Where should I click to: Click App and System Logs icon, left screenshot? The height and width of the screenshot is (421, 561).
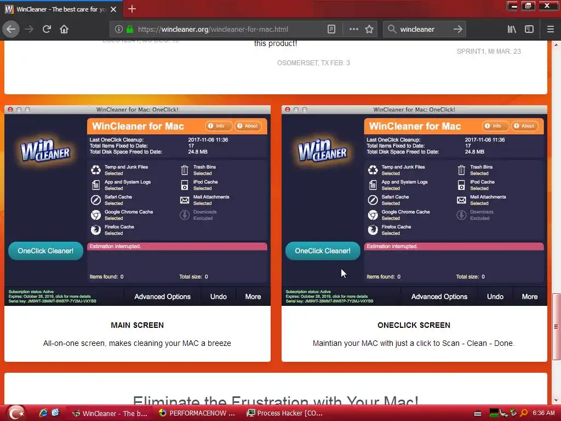95,185
